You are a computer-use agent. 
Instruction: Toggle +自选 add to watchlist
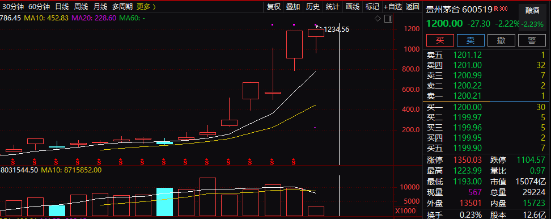(x=392, y=6)
